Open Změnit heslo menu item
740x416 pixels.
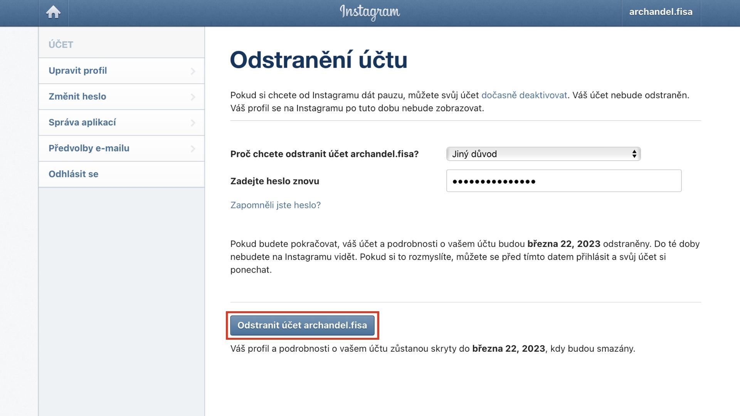click(x=121, y=97)
